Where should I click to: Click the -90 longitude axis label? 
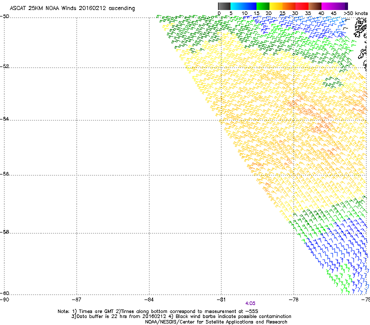pos(4,299)
